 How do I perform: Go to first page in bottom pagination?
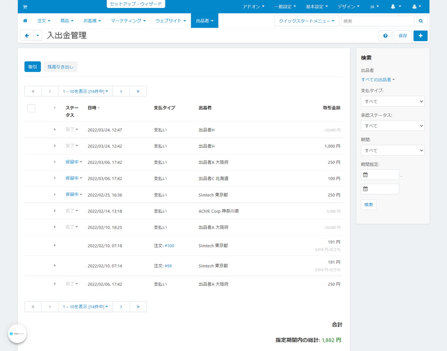coord(33,306)
